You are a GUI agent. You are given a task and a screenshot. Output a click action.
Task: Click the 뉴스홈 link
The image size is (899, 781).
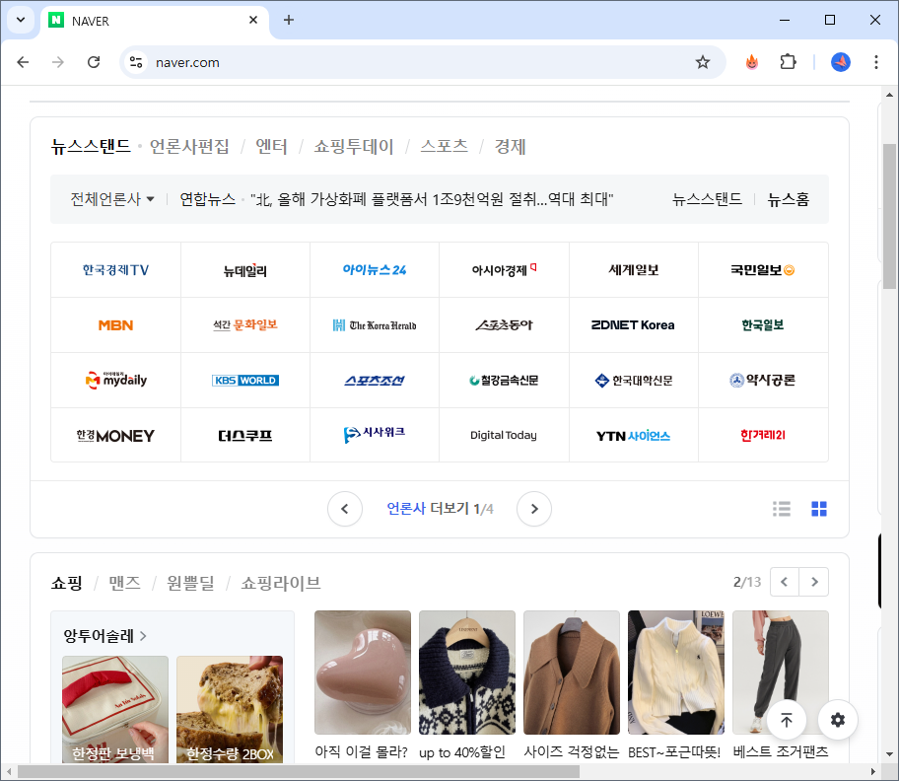click(x=789, y=199)
